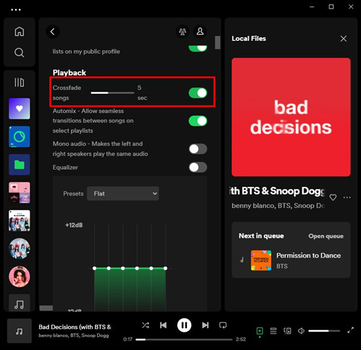Open the green folder in the library
Screen dimensions: 361x350
[19, 165]
